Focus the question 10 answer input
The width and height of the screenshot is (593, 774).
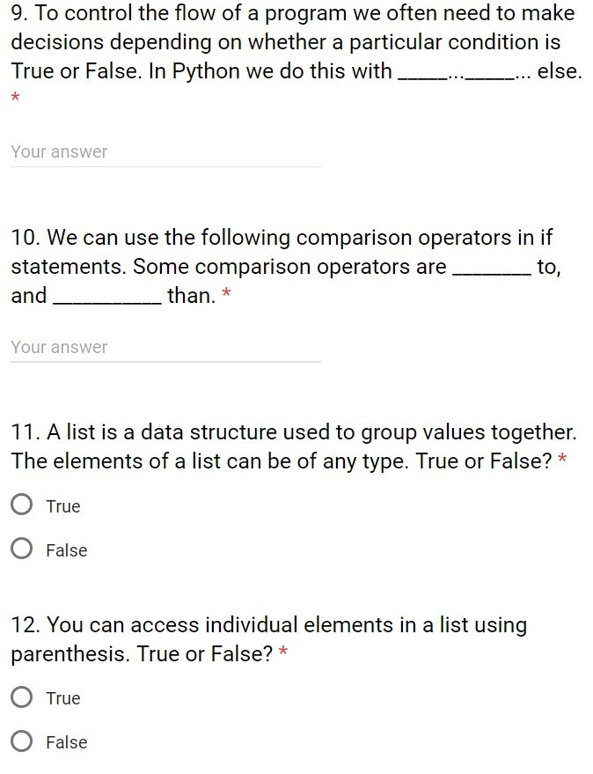[x=165, y=348]
